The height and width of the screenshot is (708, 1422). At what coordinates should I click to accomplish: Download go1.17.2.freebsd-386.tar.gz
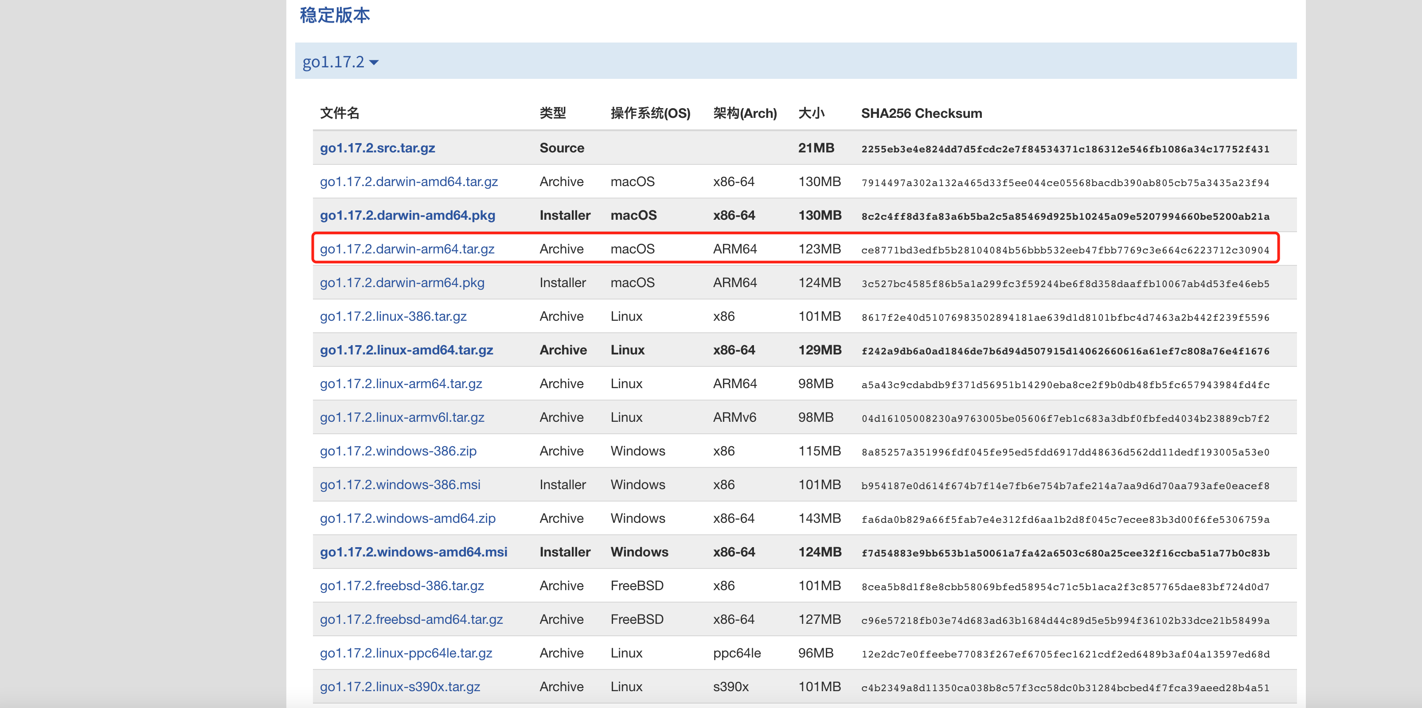(x=402, y=585)
